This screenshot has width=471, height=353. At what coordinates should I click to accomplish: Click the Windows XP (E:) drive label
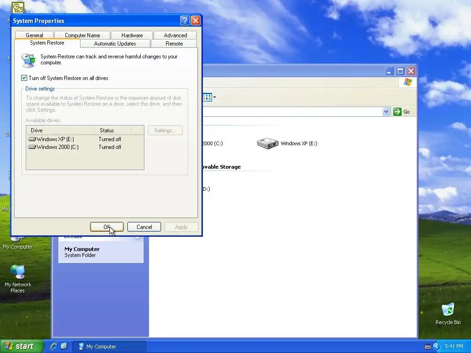click(299, 143)
